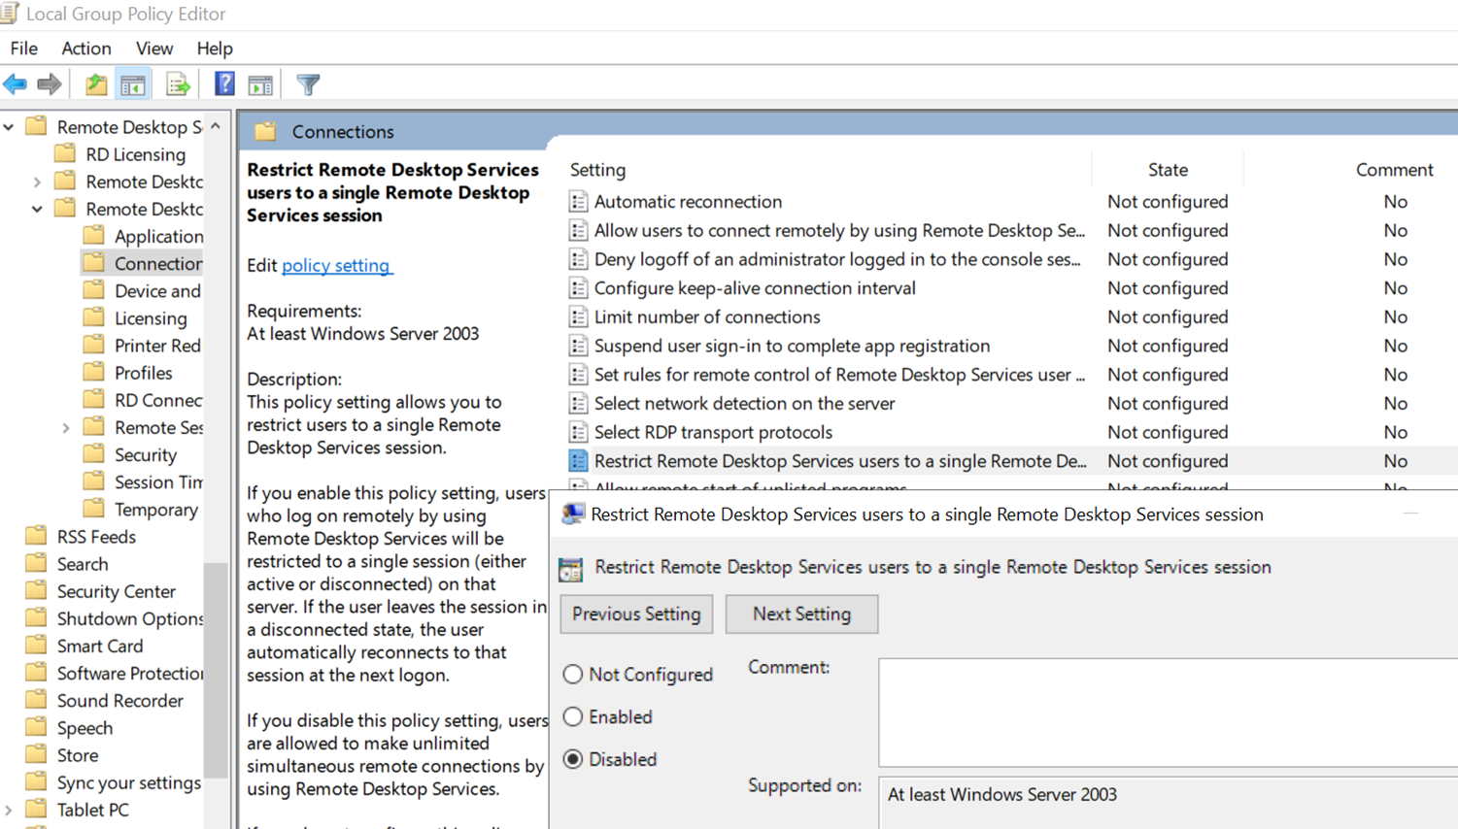Open the Action menu

86,49
